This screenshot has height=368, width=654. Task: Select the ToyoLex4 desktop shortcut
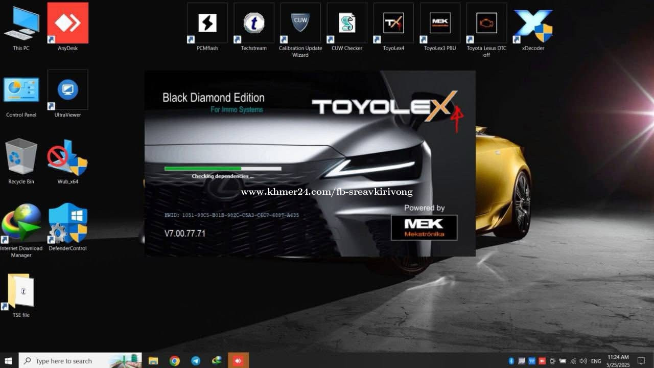tap(393, 27)
